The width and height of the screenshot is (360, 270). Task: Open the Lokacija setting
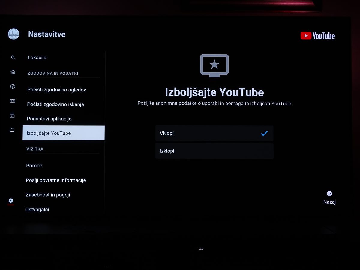point(37,58)
